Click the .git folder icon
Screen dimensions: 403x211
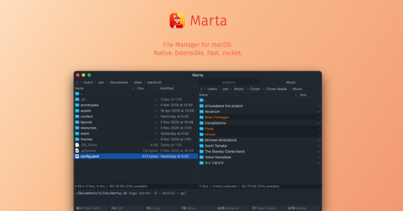pos(77,99)
